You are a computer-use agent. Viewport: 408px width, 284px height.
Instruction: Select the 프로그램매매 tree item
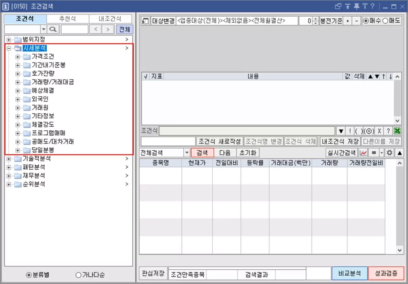[x=48, y=133]
